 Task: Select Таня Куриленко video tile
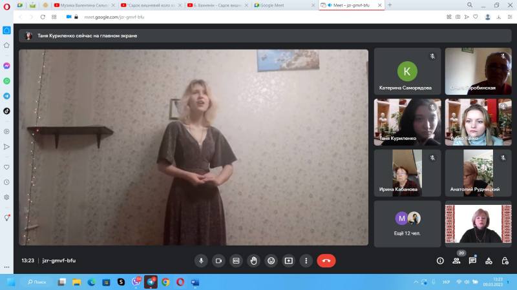pyautogui.click(x=407, y=122)
